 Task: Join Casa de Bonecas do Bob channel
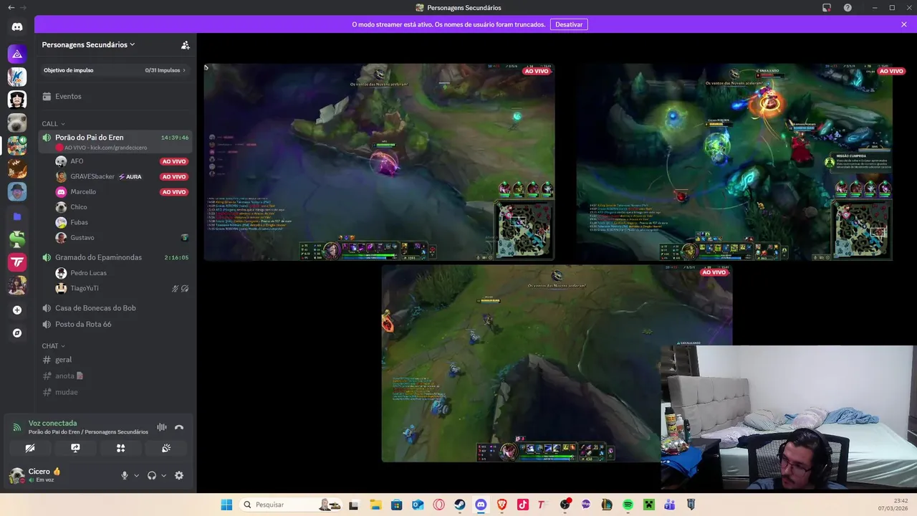point(115,308)
